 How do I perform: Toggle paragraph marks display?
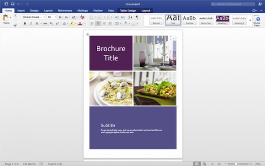137,17
